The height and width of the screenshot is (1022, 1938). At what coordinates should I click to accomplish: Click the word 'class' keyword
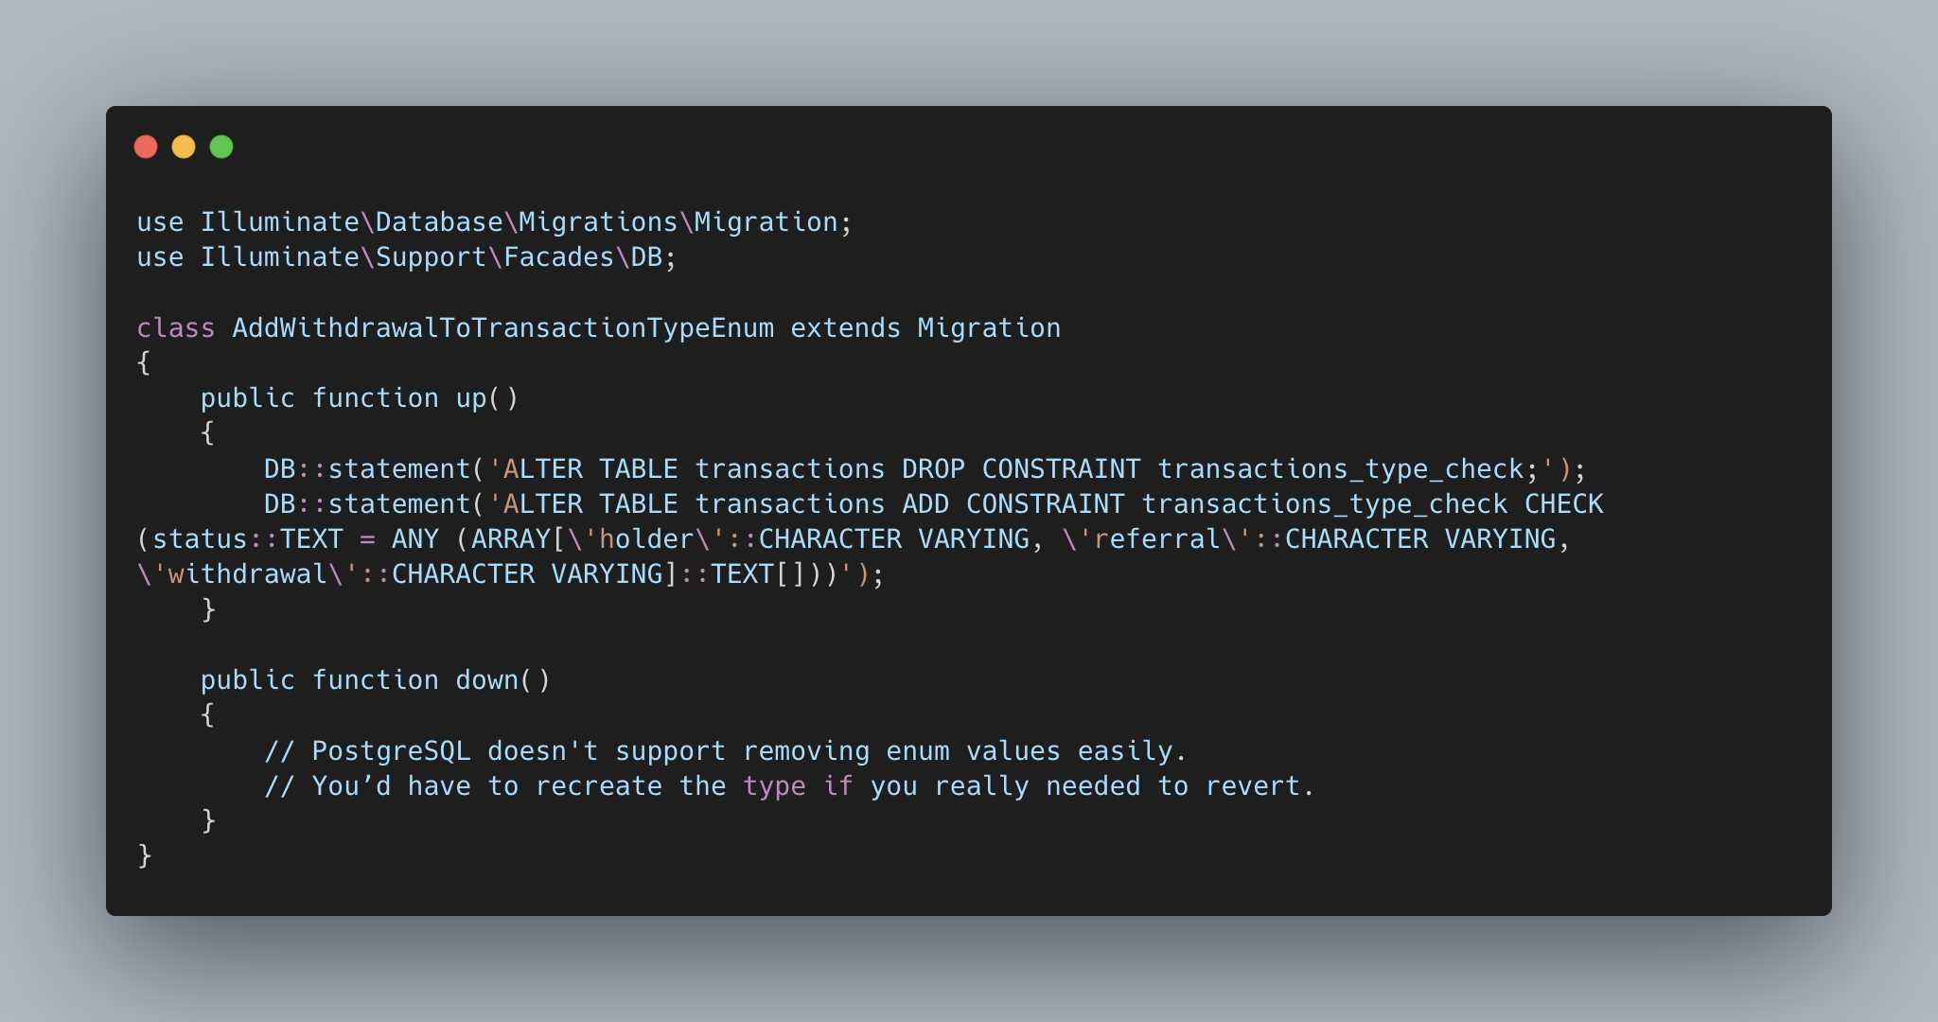coord(176,328)
